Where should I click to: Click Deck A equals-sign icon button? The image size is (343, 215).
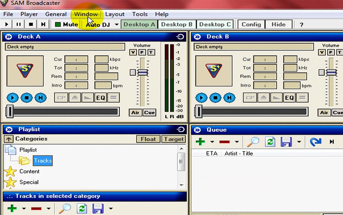[x=113, y=98]
